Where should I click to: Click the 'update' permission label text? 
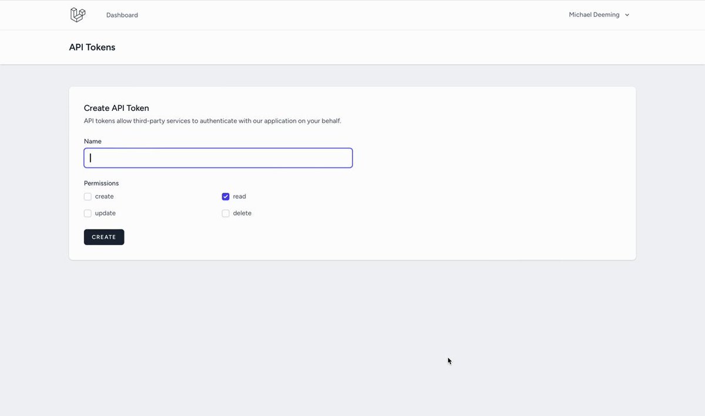pyautogui.click(x=105, y=214)
